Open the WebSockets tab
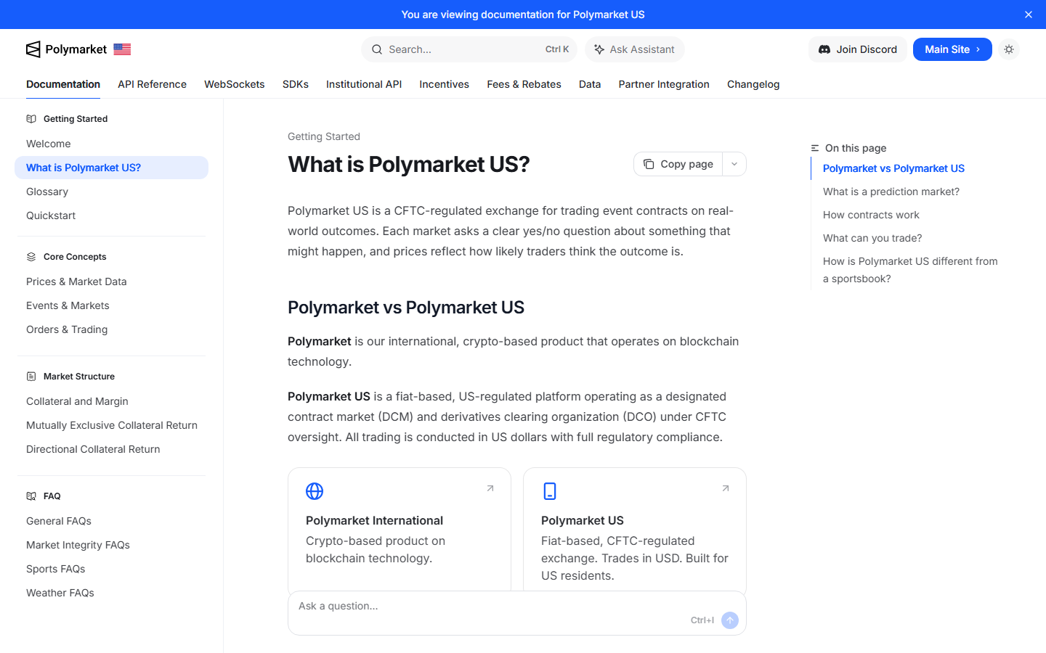 coord(235,84)
